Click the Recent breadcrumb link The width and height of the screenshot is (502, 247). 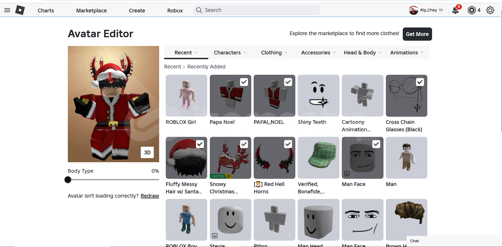(173, 67)
